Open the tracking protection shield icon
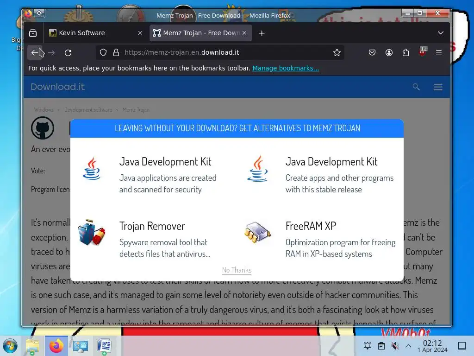Image resolution: width=474 pixels, height=356 pixels. [x=103, y=53]
